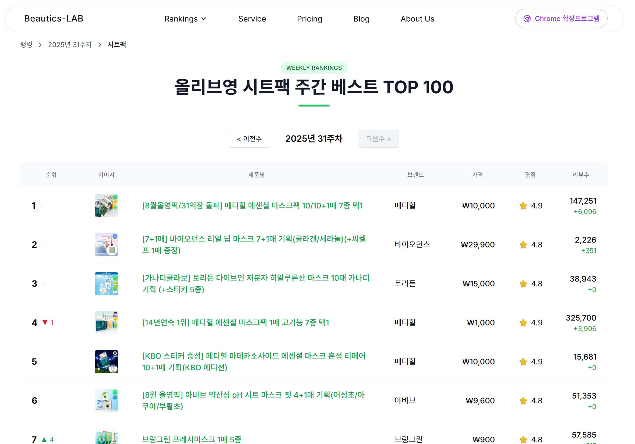
Task: Click the star icon in the 147,251 reviews row
Action: pos(523,206)
